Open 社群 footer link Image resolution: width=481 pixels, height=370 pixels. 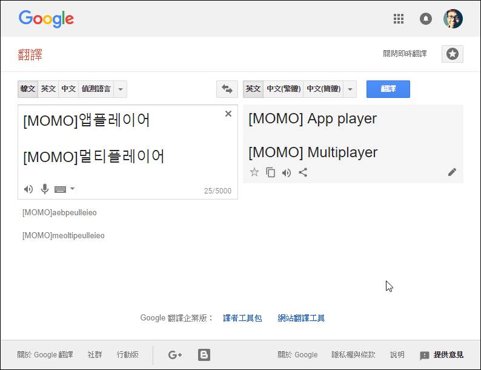[x=95, y=355]
